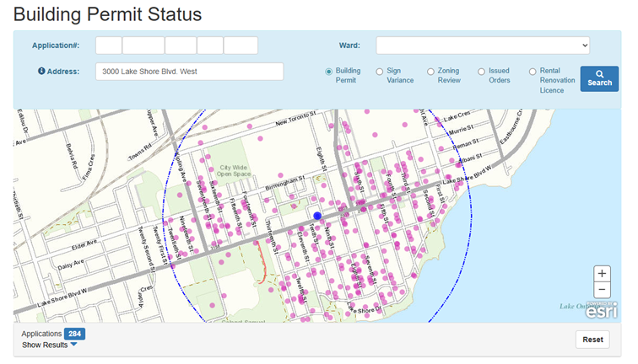Click the info icon beside Address label

click(x=41, y=72)
